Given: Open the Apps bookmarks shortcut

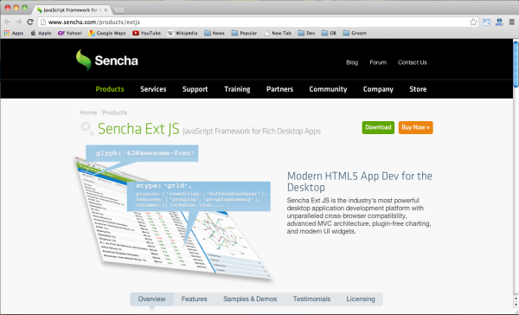Looking at the screenshot, I should tap(14, 33).
